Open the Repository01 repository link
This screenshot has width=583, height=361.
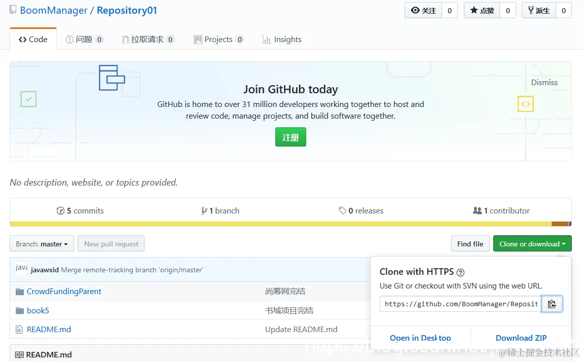[x=127, y=11]
